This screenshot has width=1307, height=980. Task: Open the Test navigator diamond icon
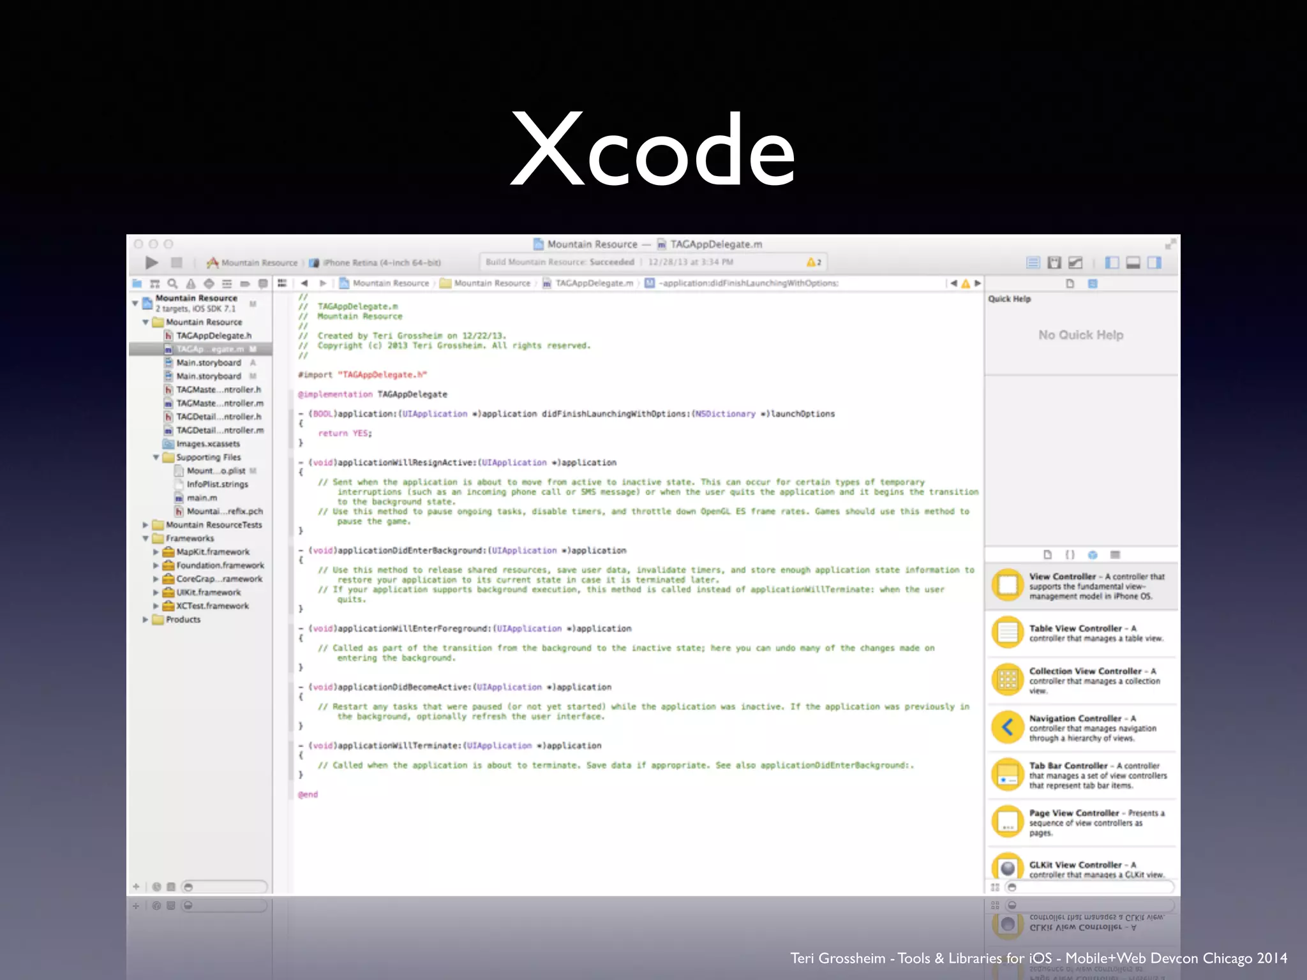(209, 283)
